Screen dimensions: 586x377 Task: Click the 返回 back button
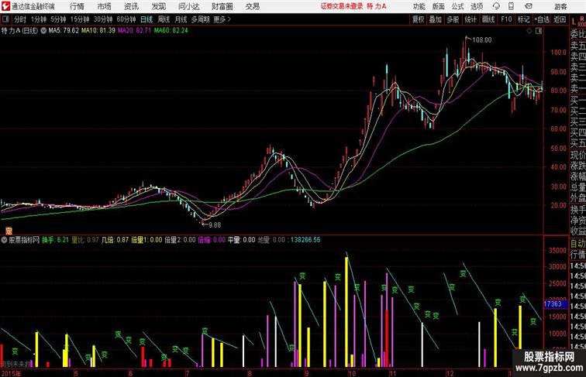(560, 19)
